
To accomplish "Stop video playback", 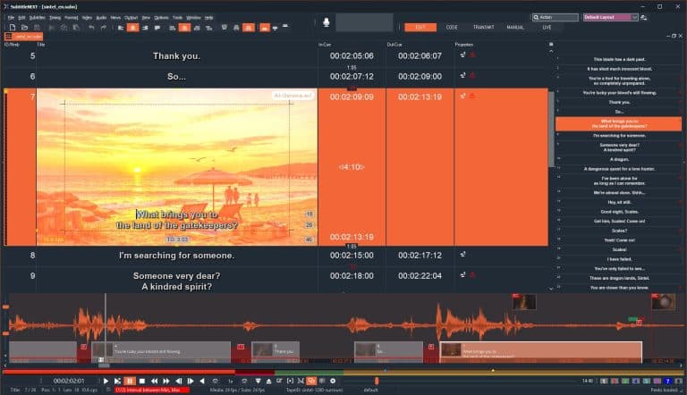I will (x=141, y=381).
